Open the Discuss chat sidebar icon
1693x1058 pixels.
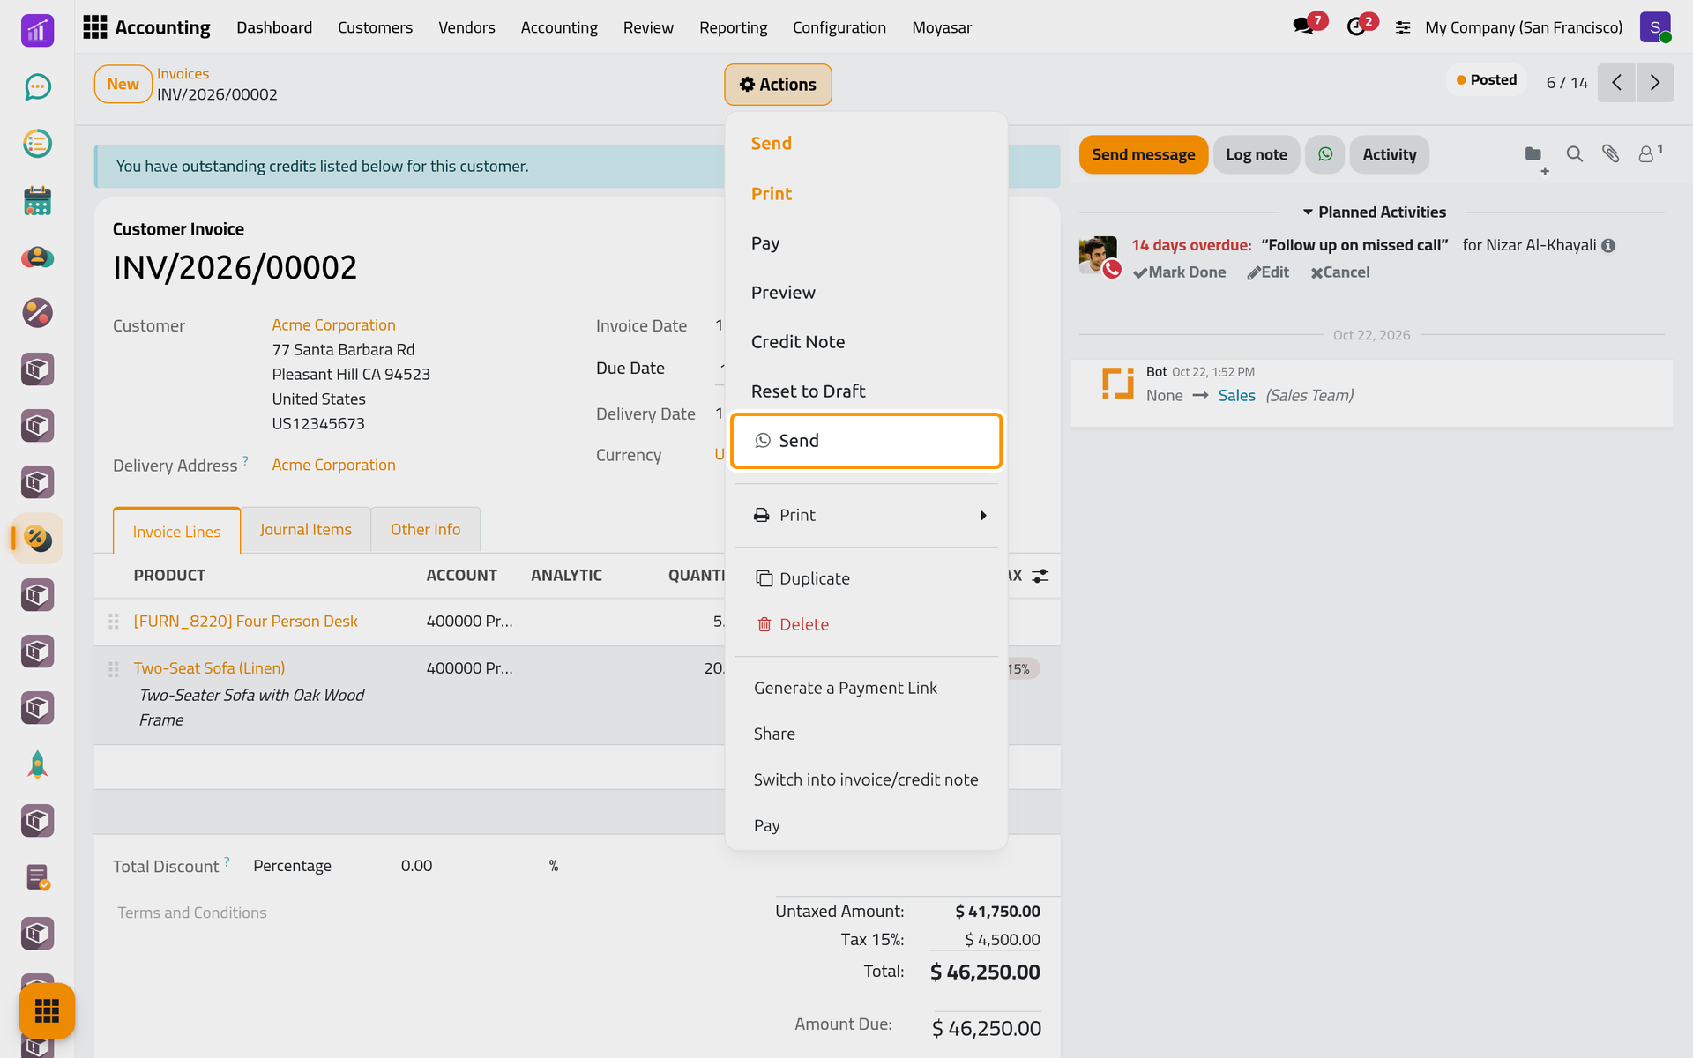[x=37, y=86]
